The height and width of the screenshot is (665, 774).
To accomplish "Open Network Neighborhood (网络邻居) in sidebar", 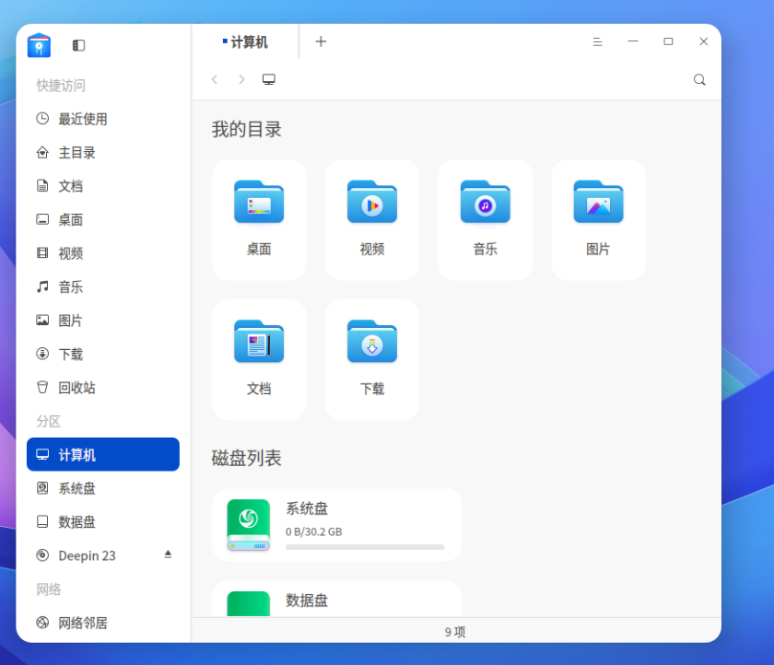I will click(103, 623).
